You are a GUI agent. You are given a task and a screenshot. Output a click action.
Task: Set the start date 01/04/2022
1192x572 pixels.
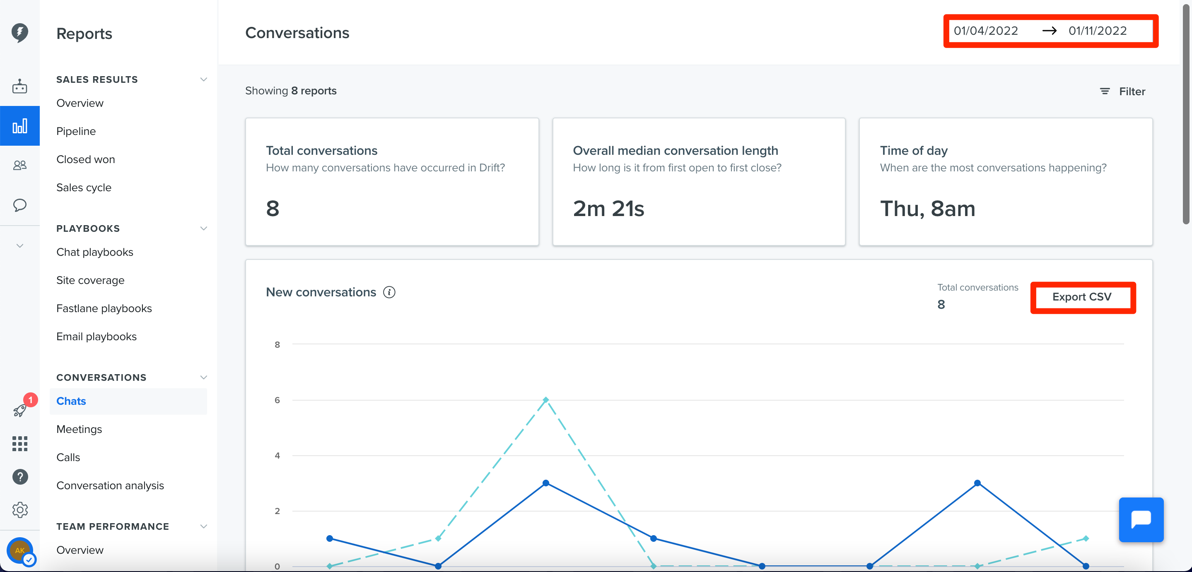[x=986, y=31]
